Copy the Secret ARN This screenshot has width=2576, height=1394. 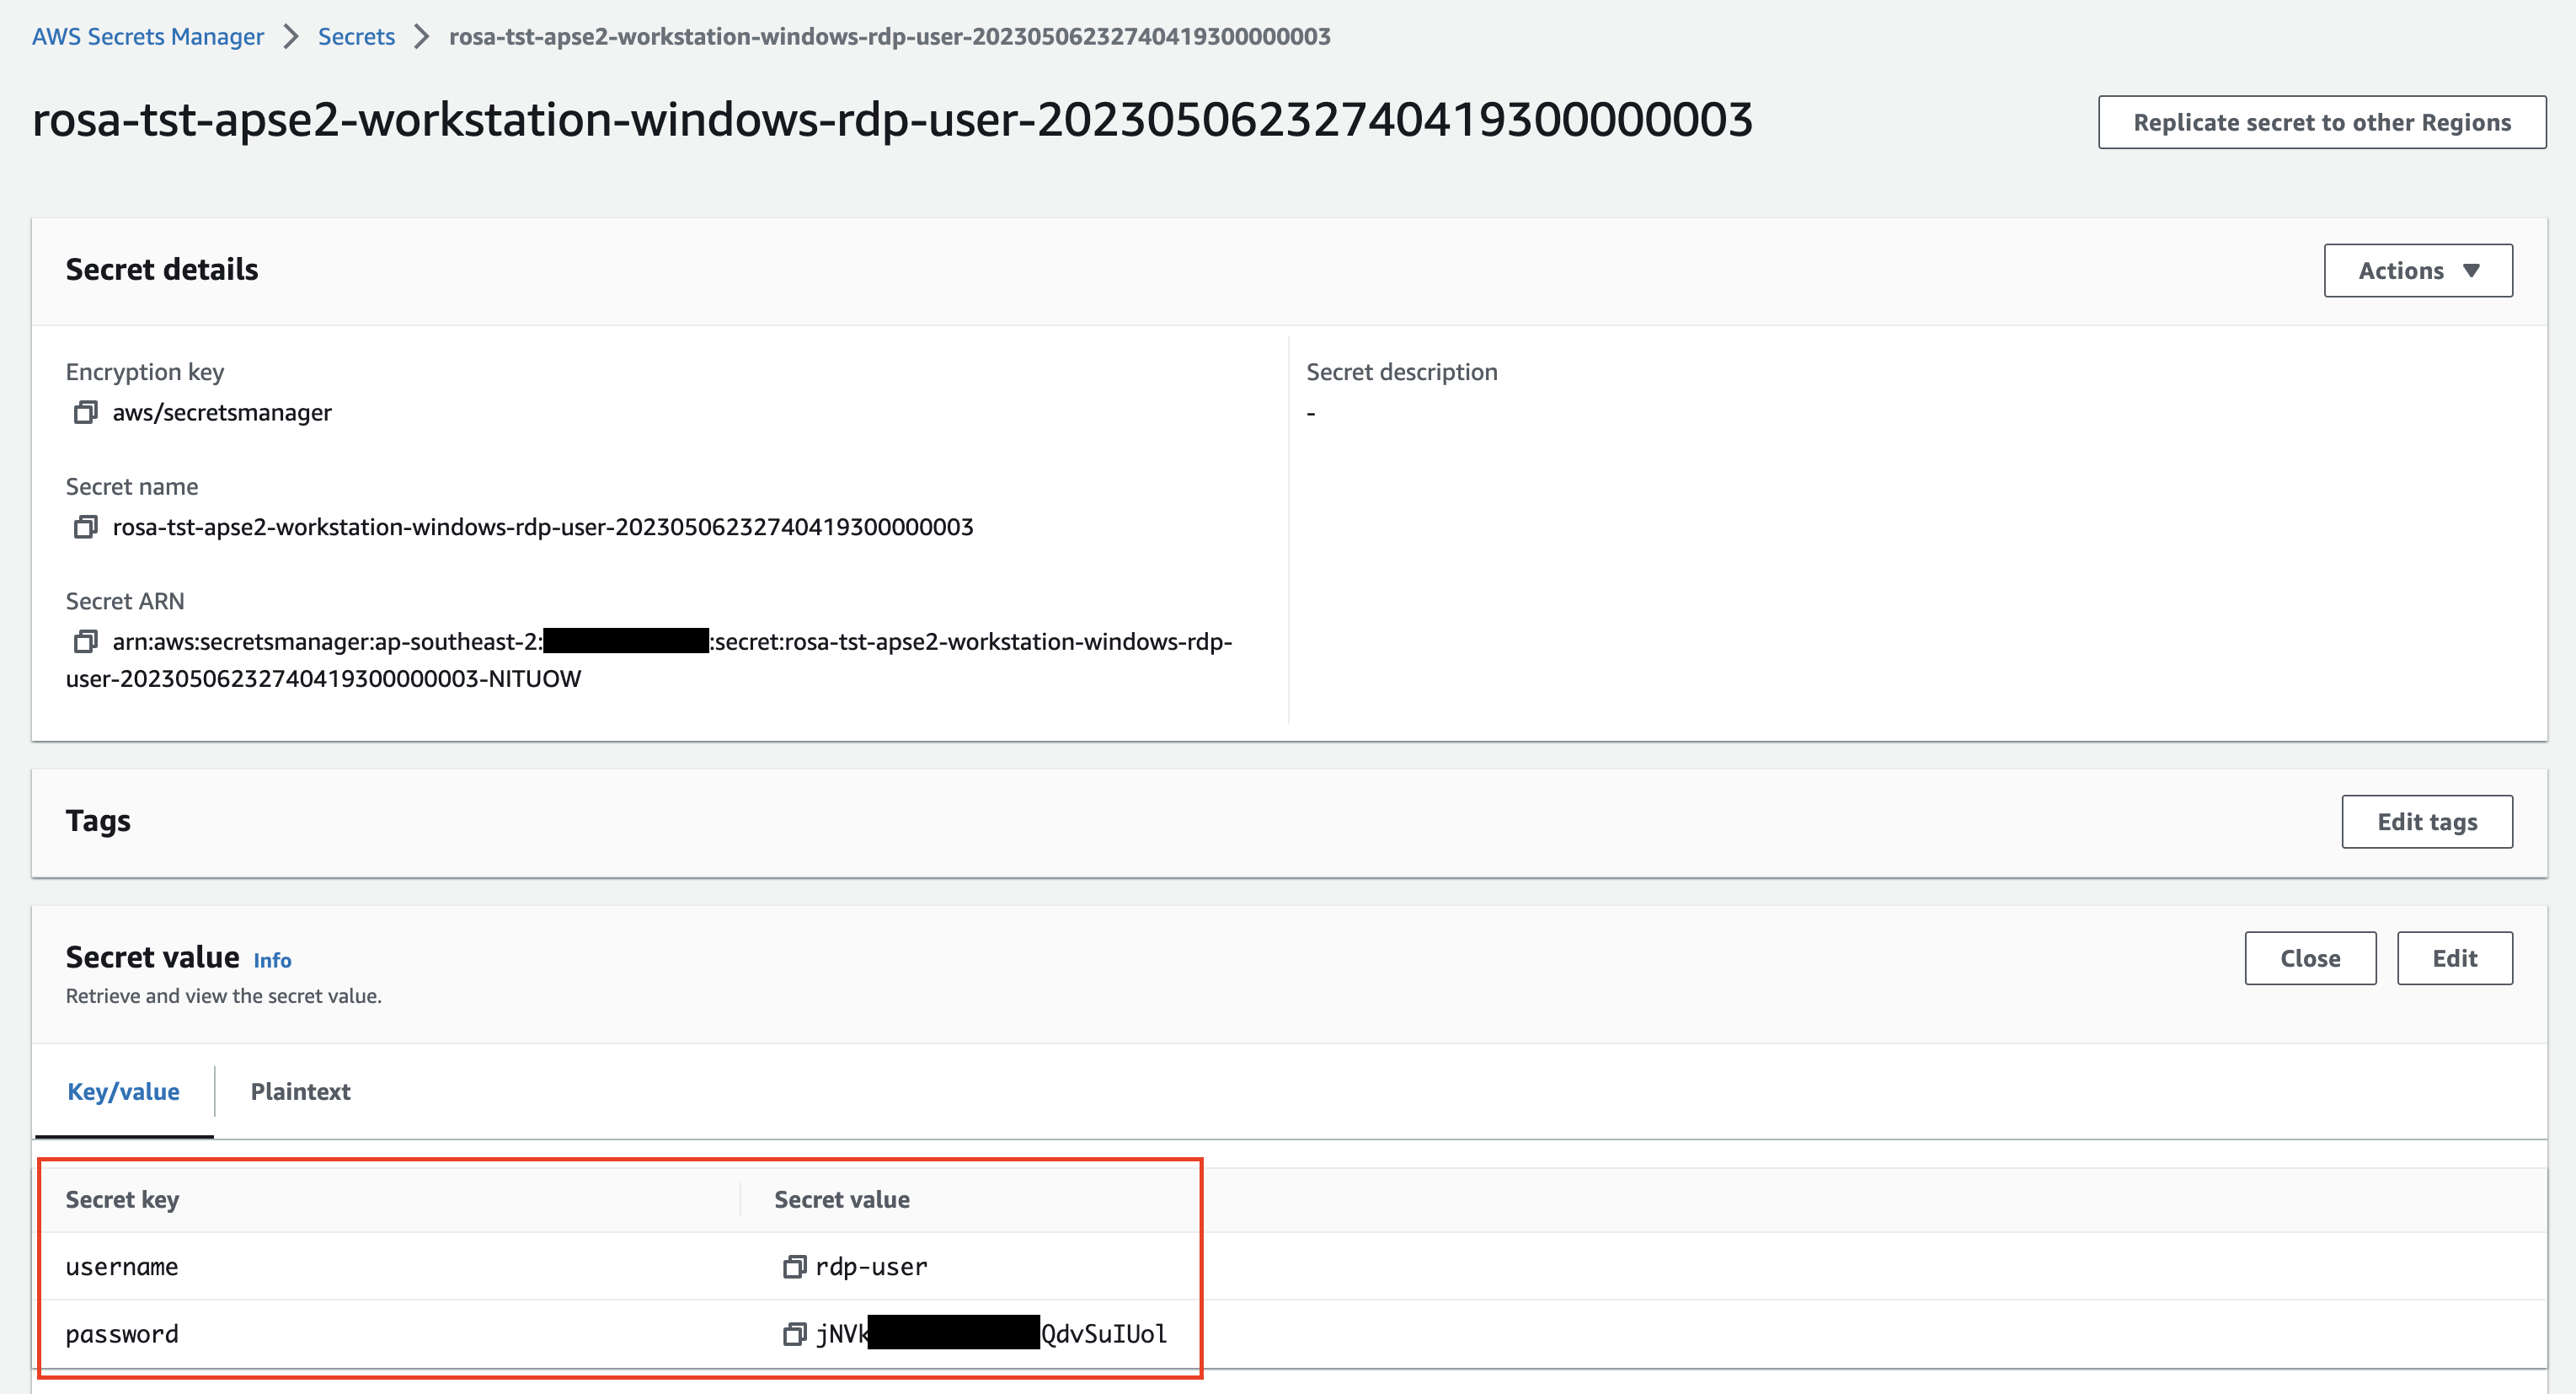85,641
